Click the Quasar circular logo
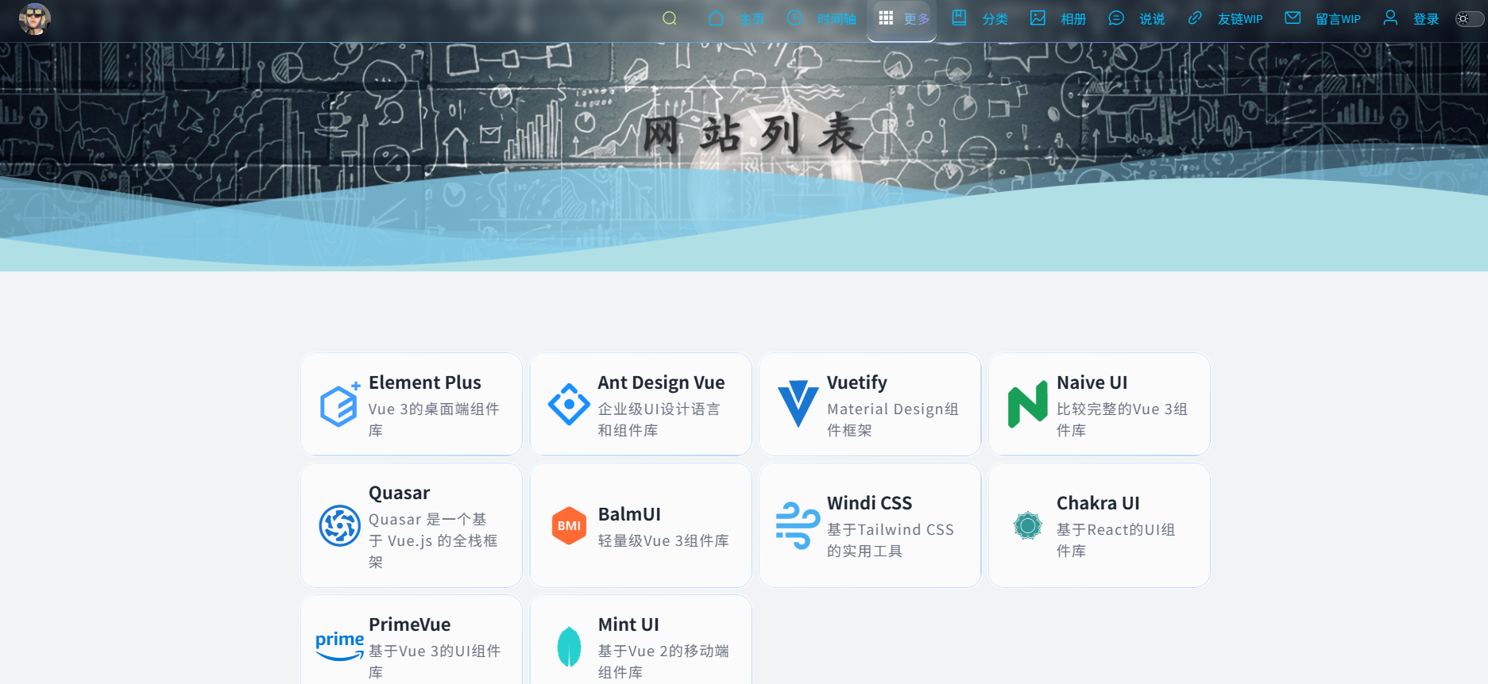Screen dimensions: 1488x684 [x=340, y=525]
